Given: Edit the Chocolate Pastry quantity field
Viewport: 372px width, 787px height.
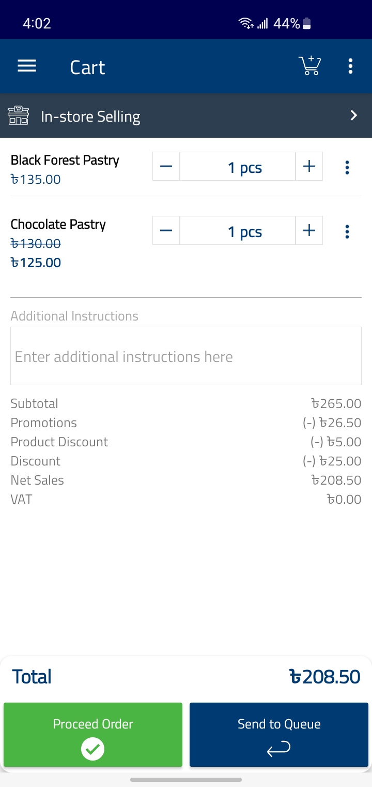Looking at the screenshot, I should 238,231.
